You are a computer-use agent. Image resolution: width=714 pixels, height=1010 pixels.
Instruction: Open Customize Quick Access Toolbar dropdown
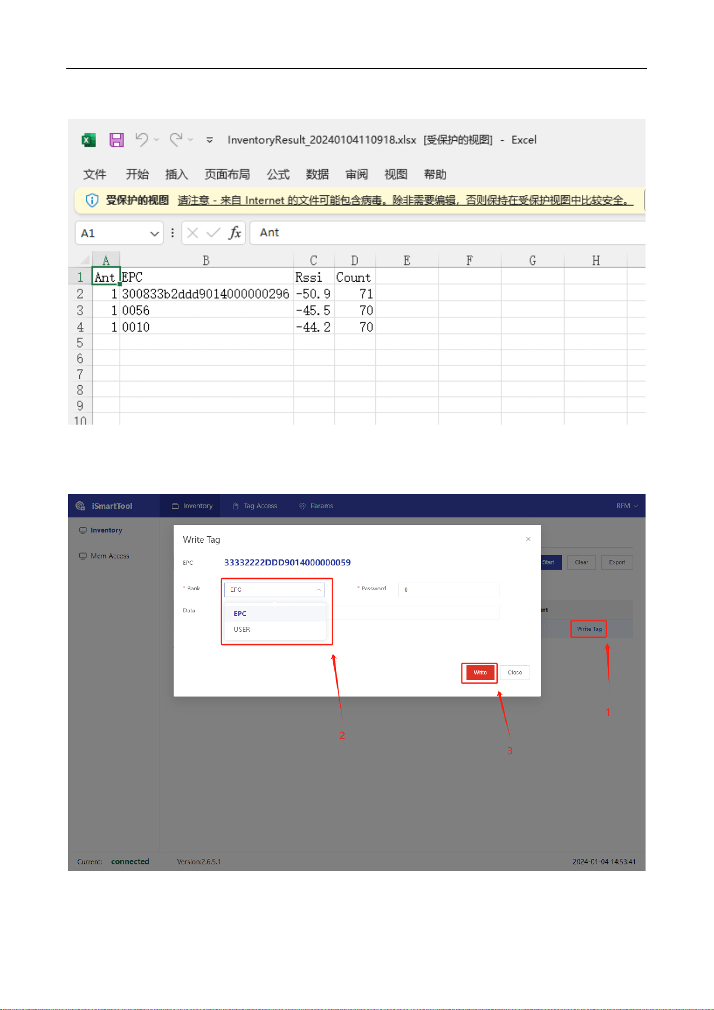[210, 140]
